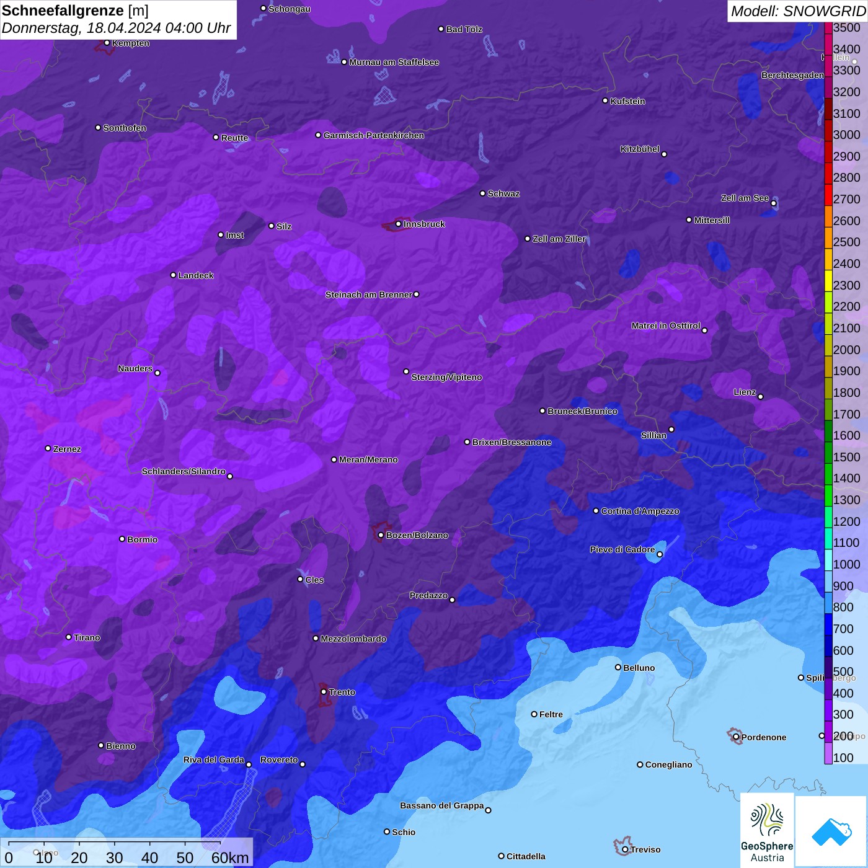Screen dimensions: 868x868
Task: Click the Bormio location dot
Action: click(x=122, y=539)
